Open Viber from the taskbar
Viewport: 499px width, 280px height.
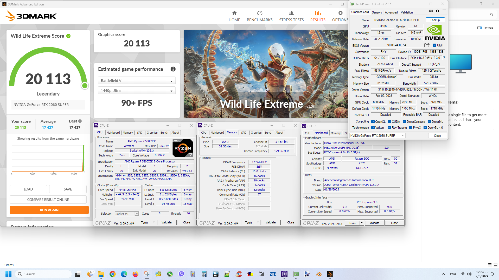tap(181, 274)
